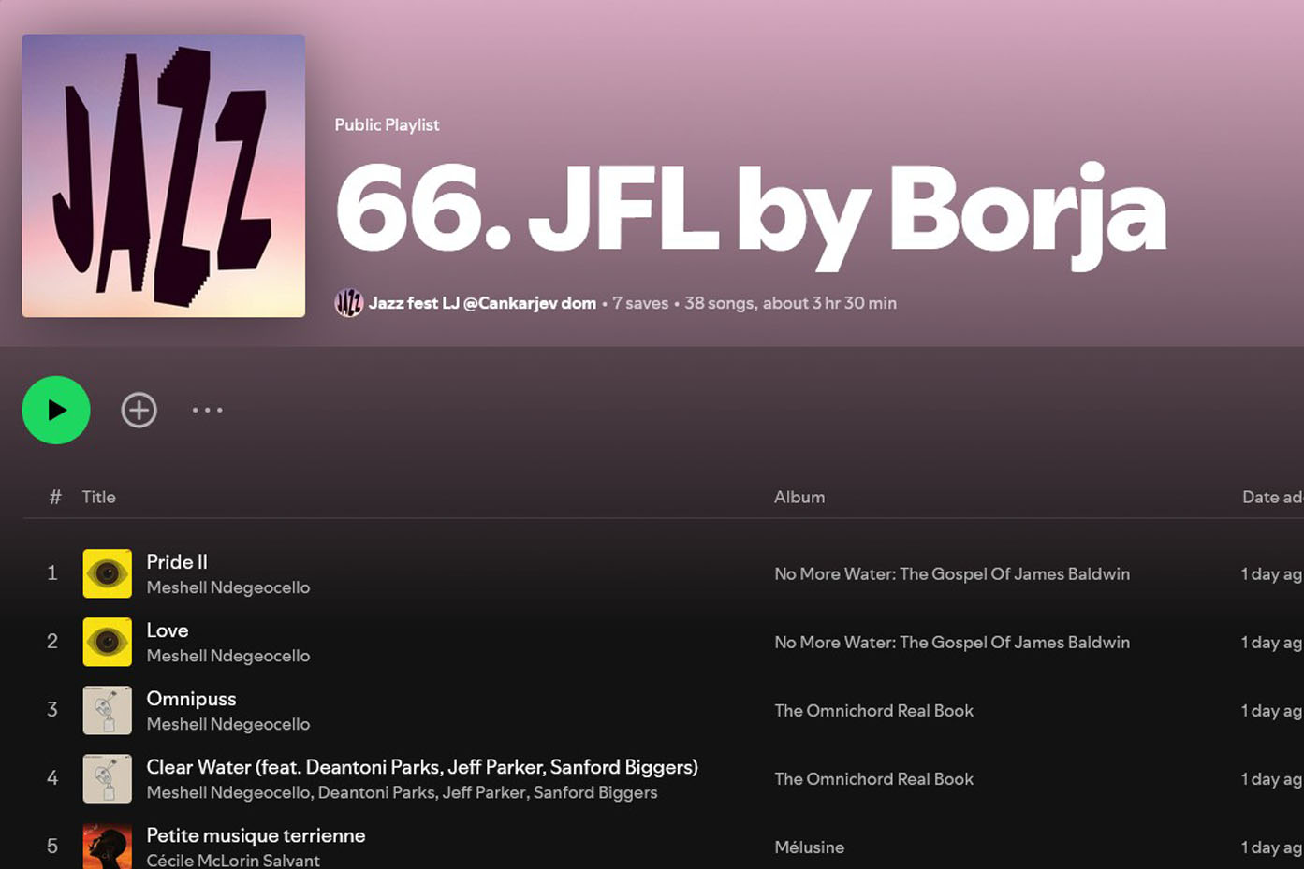
Task: Click the Omnipuss track artwork
Action: 107,710
